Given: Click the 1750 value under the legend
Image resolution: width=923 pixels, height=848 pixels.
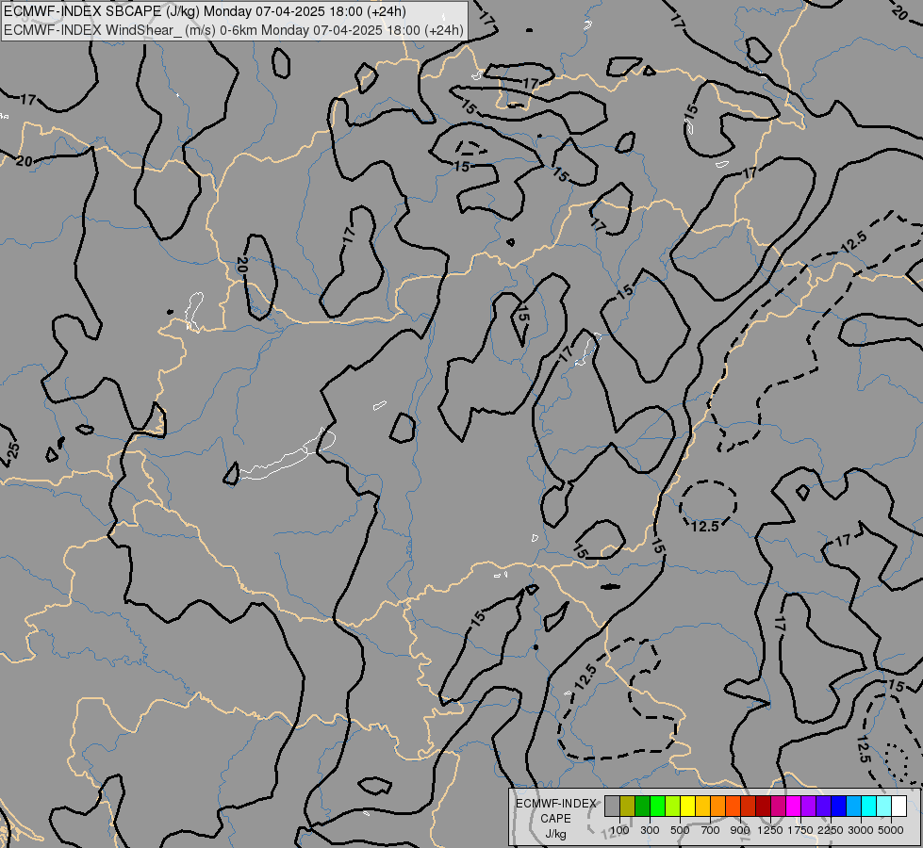Looking at the screenshot, I should (x=800, y=830).
